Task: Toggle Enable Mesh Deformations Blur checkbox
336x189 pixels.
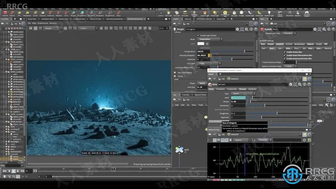Action: pyautogui.click(x=284, y=55)
